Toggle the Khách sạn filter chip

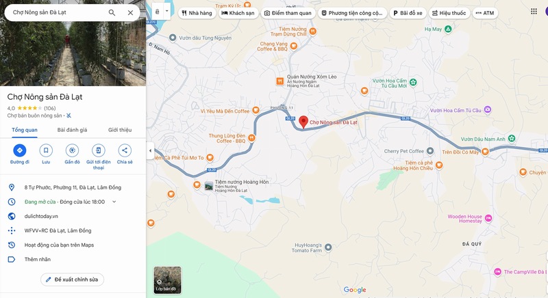click(238, 13)
